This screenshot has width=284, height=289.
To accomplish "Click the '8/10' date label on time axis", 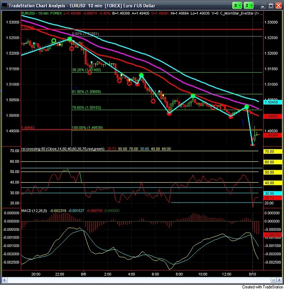I will tap(252, 274).
